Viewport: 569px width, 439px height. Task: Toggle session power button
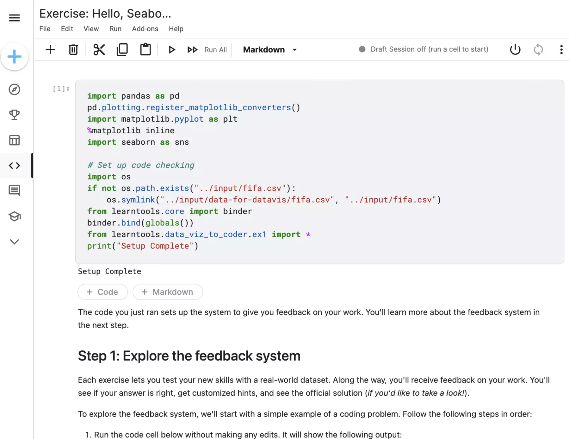tap(515, 49)
